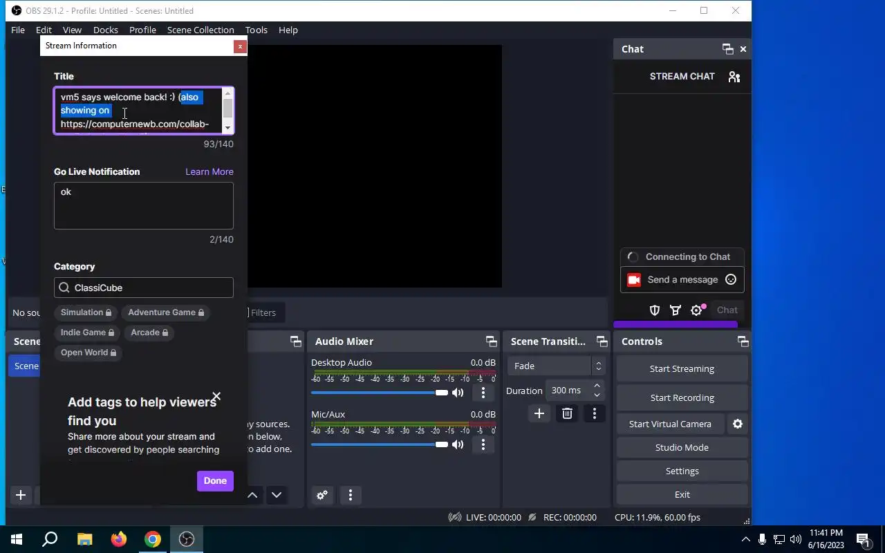885x553 pixels.
Task: Add a new scene plus button
Action: [x=21, y=495]
